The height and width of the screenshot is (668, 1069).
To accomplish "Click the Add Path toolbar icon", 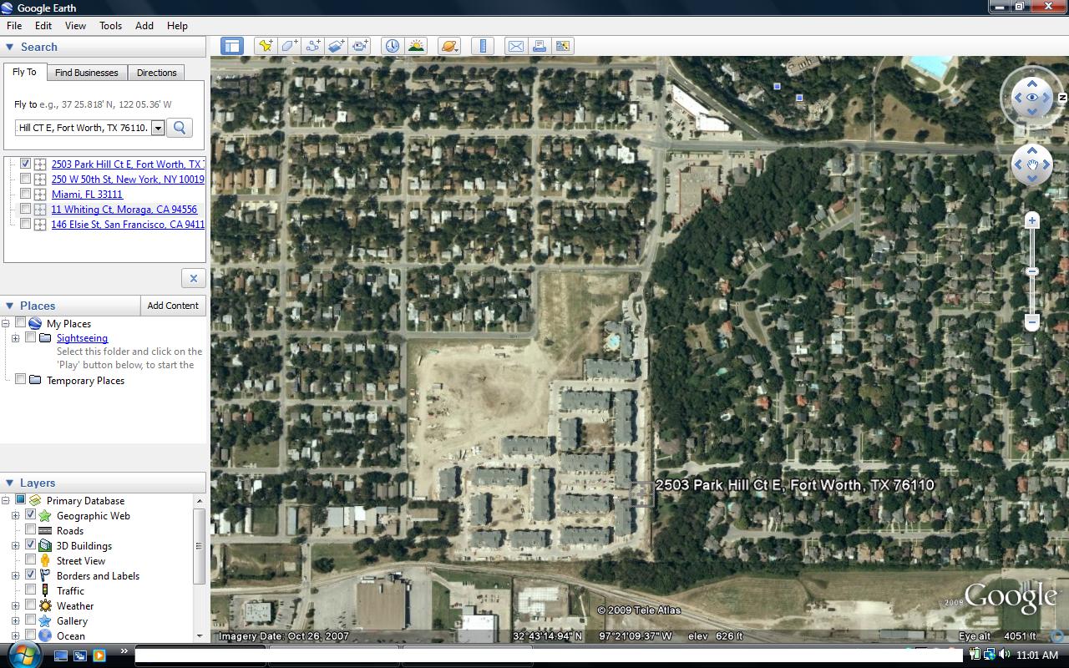I will click(x=313, y=46).
